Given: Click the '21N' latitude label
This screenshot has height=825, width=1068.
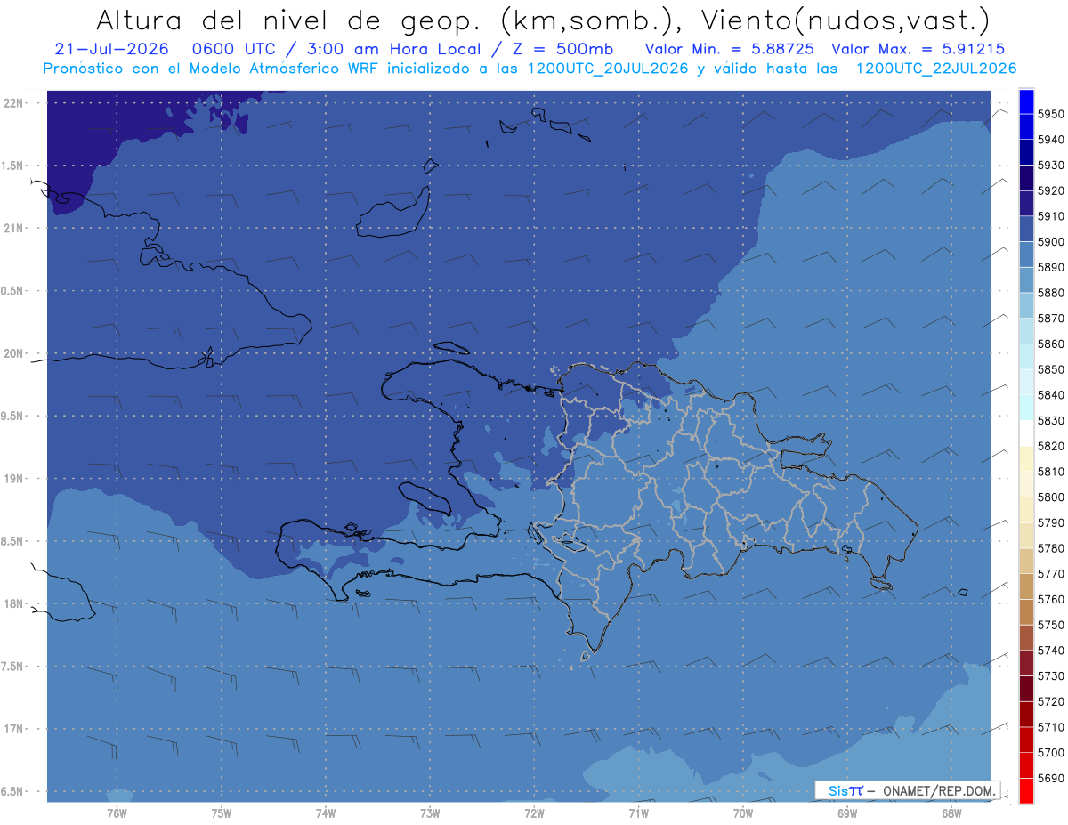Looking at the screenshot, I should tap(14, 228).
